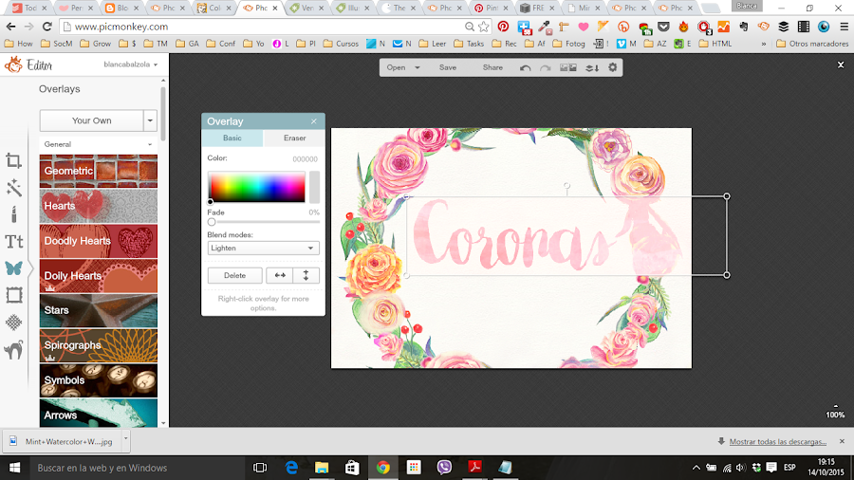This screenshot has height=480, width=854.
Task: Open the Themes cat icon
Action: pos(13,350)
